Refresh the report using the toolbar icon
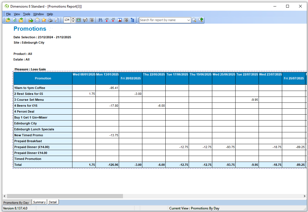Viewport: 308px width, 212px height. [x=14, y=20]
